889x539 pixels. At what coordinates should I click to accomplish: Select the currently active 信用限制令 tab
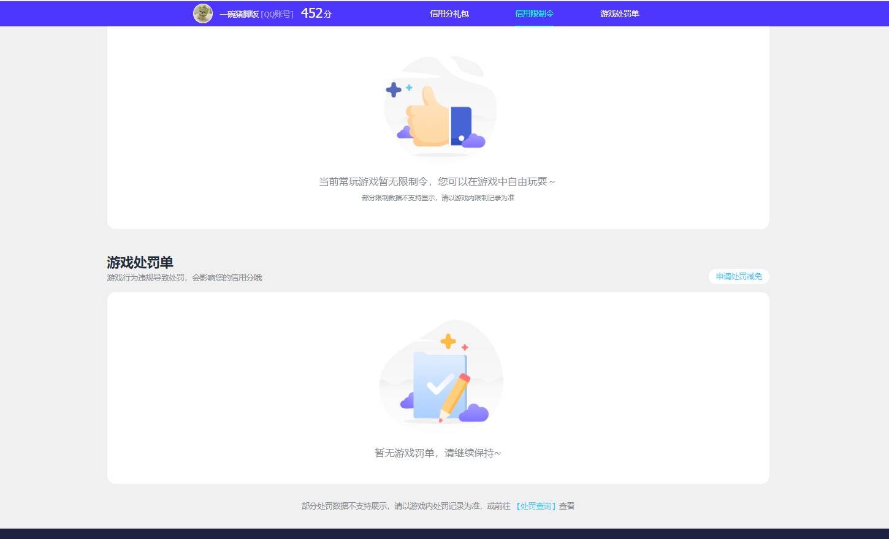click(x=534, y=13)
